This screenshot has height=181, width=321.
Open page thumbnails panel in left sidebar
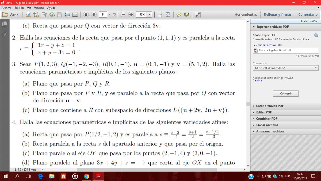click(x=4, y=24)
